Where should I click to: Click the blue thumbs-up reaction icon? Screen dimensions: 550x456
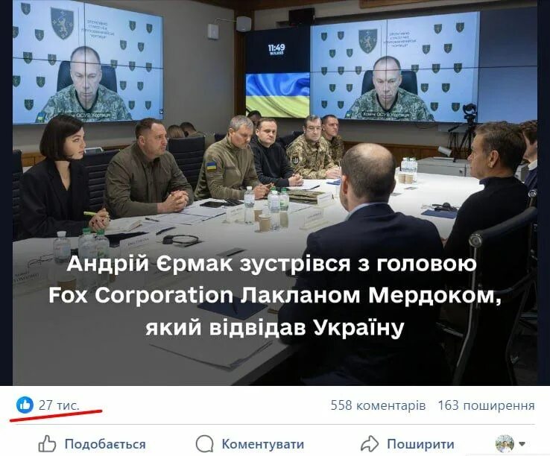[25, 405]
